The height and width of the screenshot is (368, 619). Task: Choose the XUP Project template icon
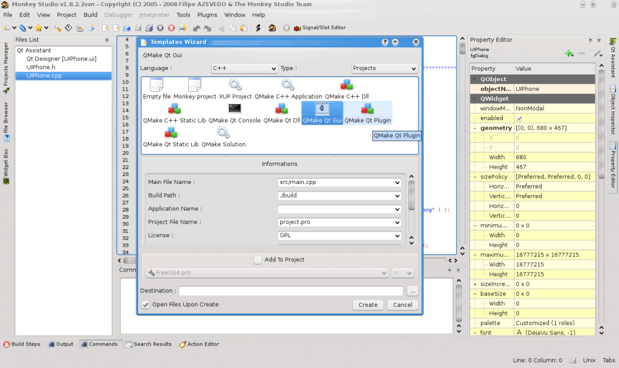235,85
